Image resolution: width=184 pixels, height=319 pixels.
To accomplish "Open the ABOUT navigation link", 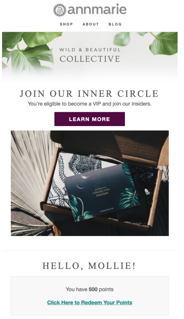I will (91, 24).
